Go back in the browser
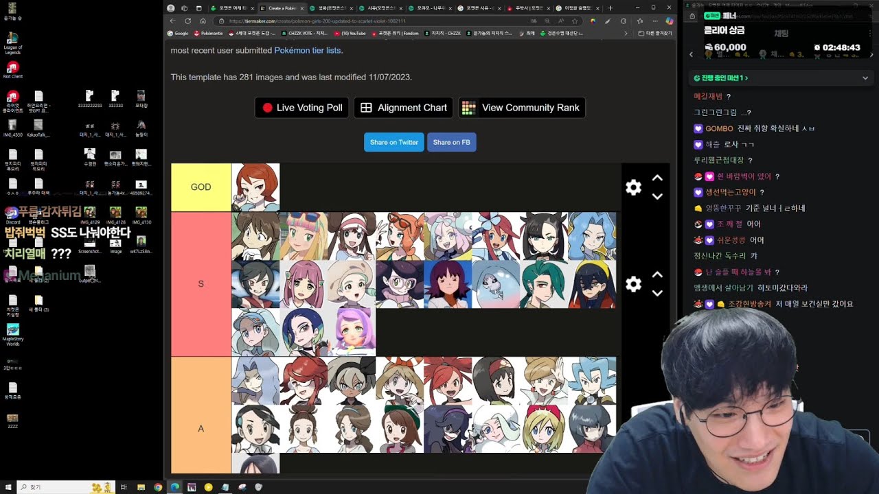 pos(173,21)
